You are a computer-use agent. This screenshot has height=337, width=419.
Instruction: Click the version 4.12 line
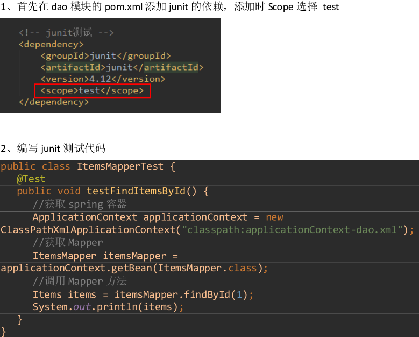(103, 79)
